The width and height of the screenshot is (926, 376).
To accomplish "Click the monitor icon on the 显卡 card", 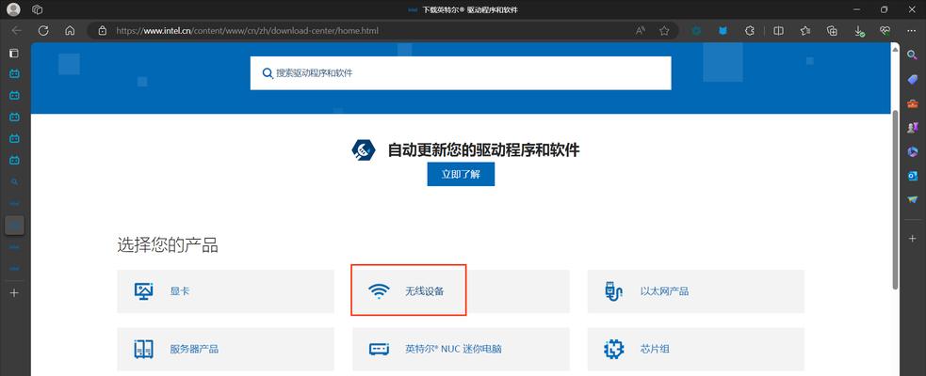I will tap(143, 291).
